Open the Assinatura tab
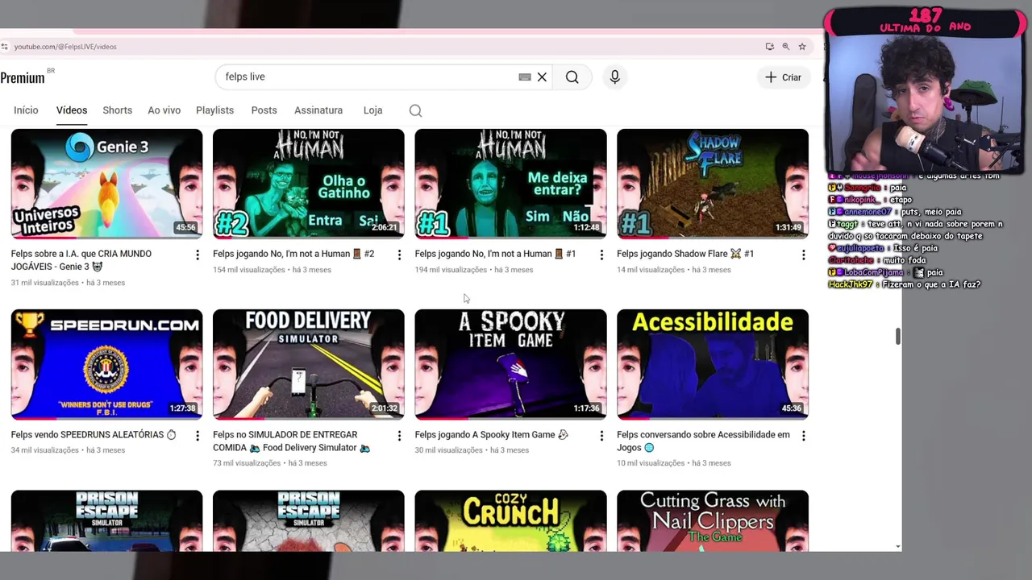 click(x=318, y=110)
